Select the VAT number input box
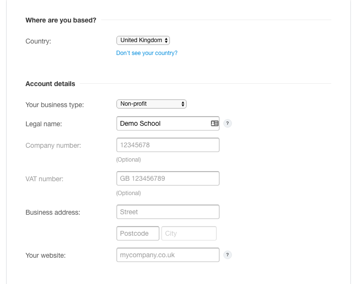357x284 pixels. [168, 178]
